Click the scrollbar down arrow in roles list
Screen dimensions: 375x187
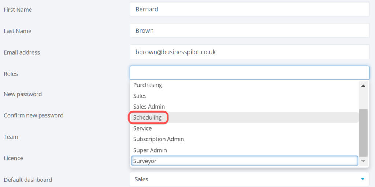[363, 161]
